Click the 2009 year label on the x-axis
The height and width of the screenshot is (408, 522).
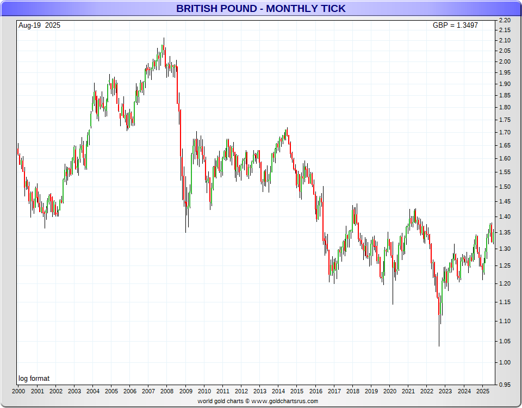pos(186,391)
